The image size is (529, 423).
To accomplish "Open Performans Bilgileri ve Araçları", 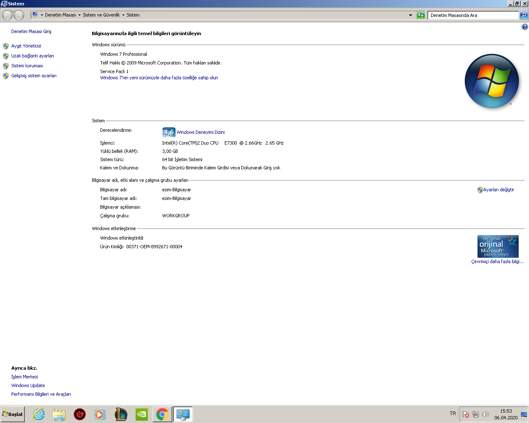I will (41, 394).
